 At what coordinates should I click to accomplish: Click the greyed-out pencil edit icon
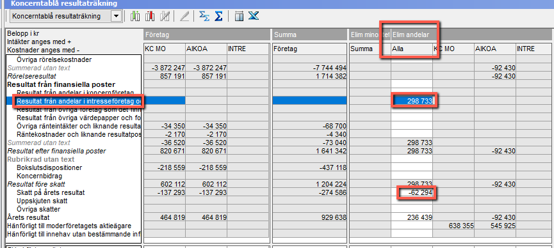(184, 16)
